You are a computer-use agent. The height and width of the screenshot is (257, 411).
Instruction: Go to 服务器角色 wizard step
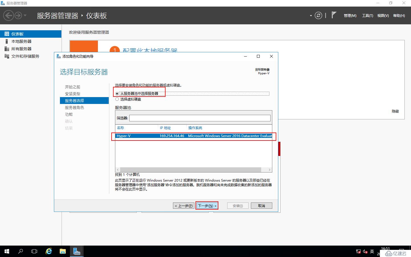74,108
